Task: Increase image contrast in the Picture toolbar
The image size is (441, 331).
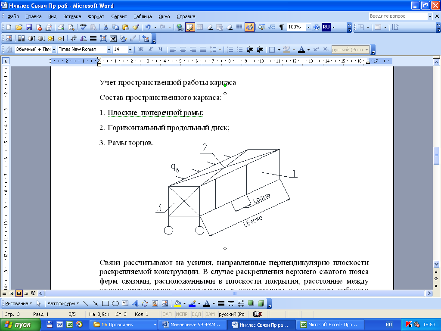Action: pyautogui.click(x=31, y=38)
